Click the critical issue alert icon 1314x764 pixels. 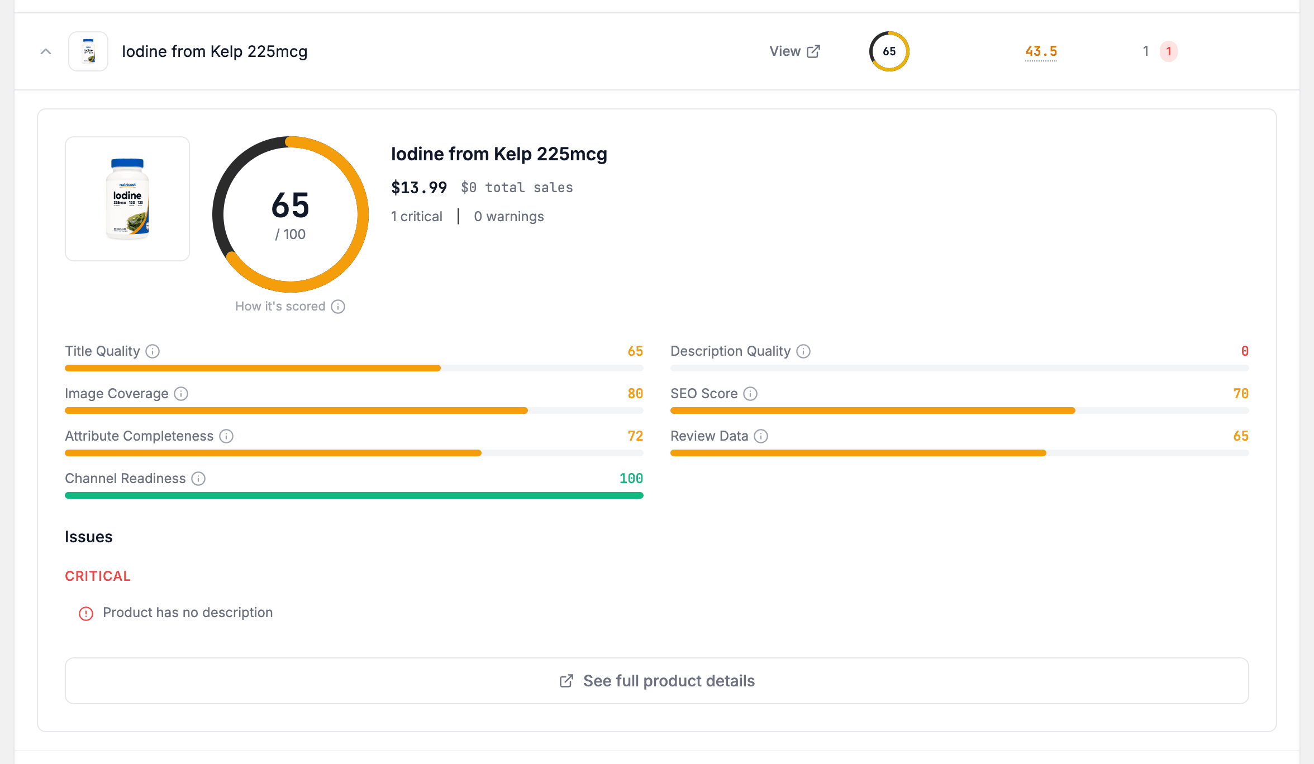pos(86,614)
